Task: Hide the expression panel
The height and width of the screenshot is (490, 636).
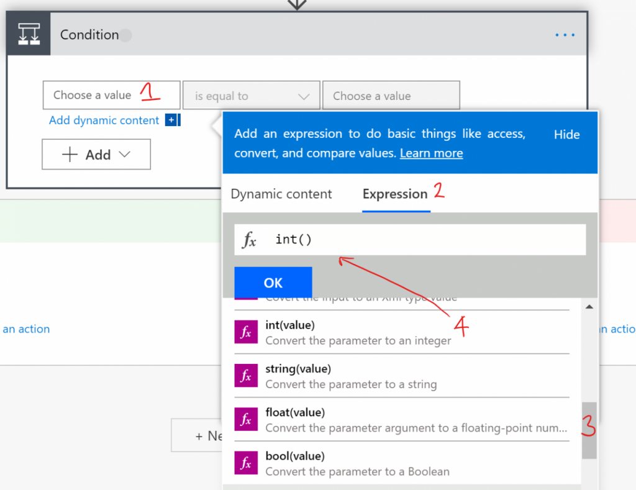Action: point(566,134)
